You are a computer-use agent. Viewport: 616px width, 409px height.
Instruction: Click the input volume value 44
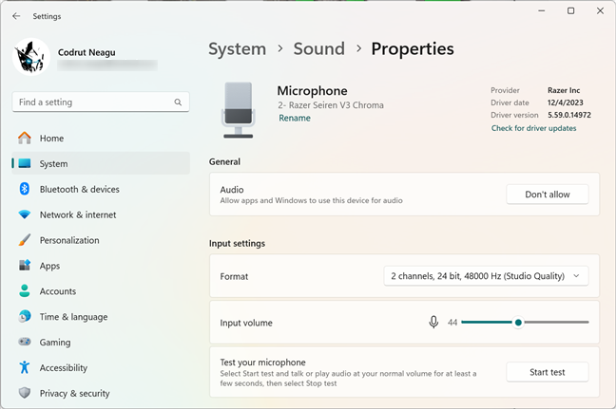pyautogui.click(x=452, y=323)
